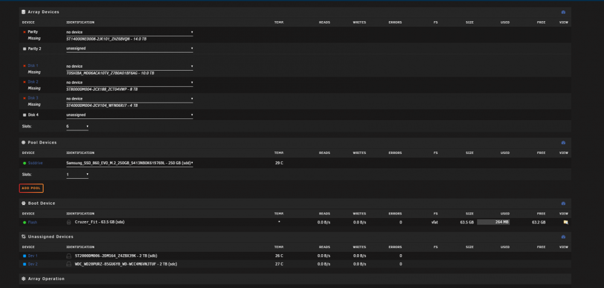Open the Disk 1 settings link
The width and height of the screenshot is (604, 288).
33,66
